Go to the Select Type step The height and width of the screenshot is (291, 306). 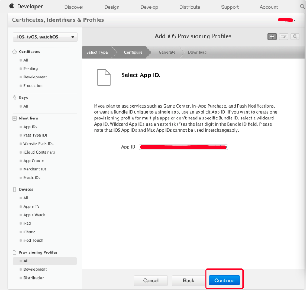[x=97, y=52]
